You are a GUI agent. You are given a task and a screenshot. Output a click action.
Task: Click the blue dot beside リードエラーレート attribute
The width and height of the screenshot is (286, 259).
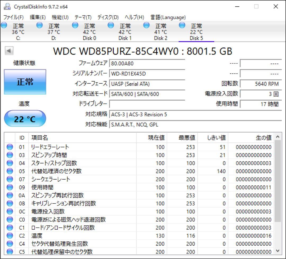click(9, 147)
